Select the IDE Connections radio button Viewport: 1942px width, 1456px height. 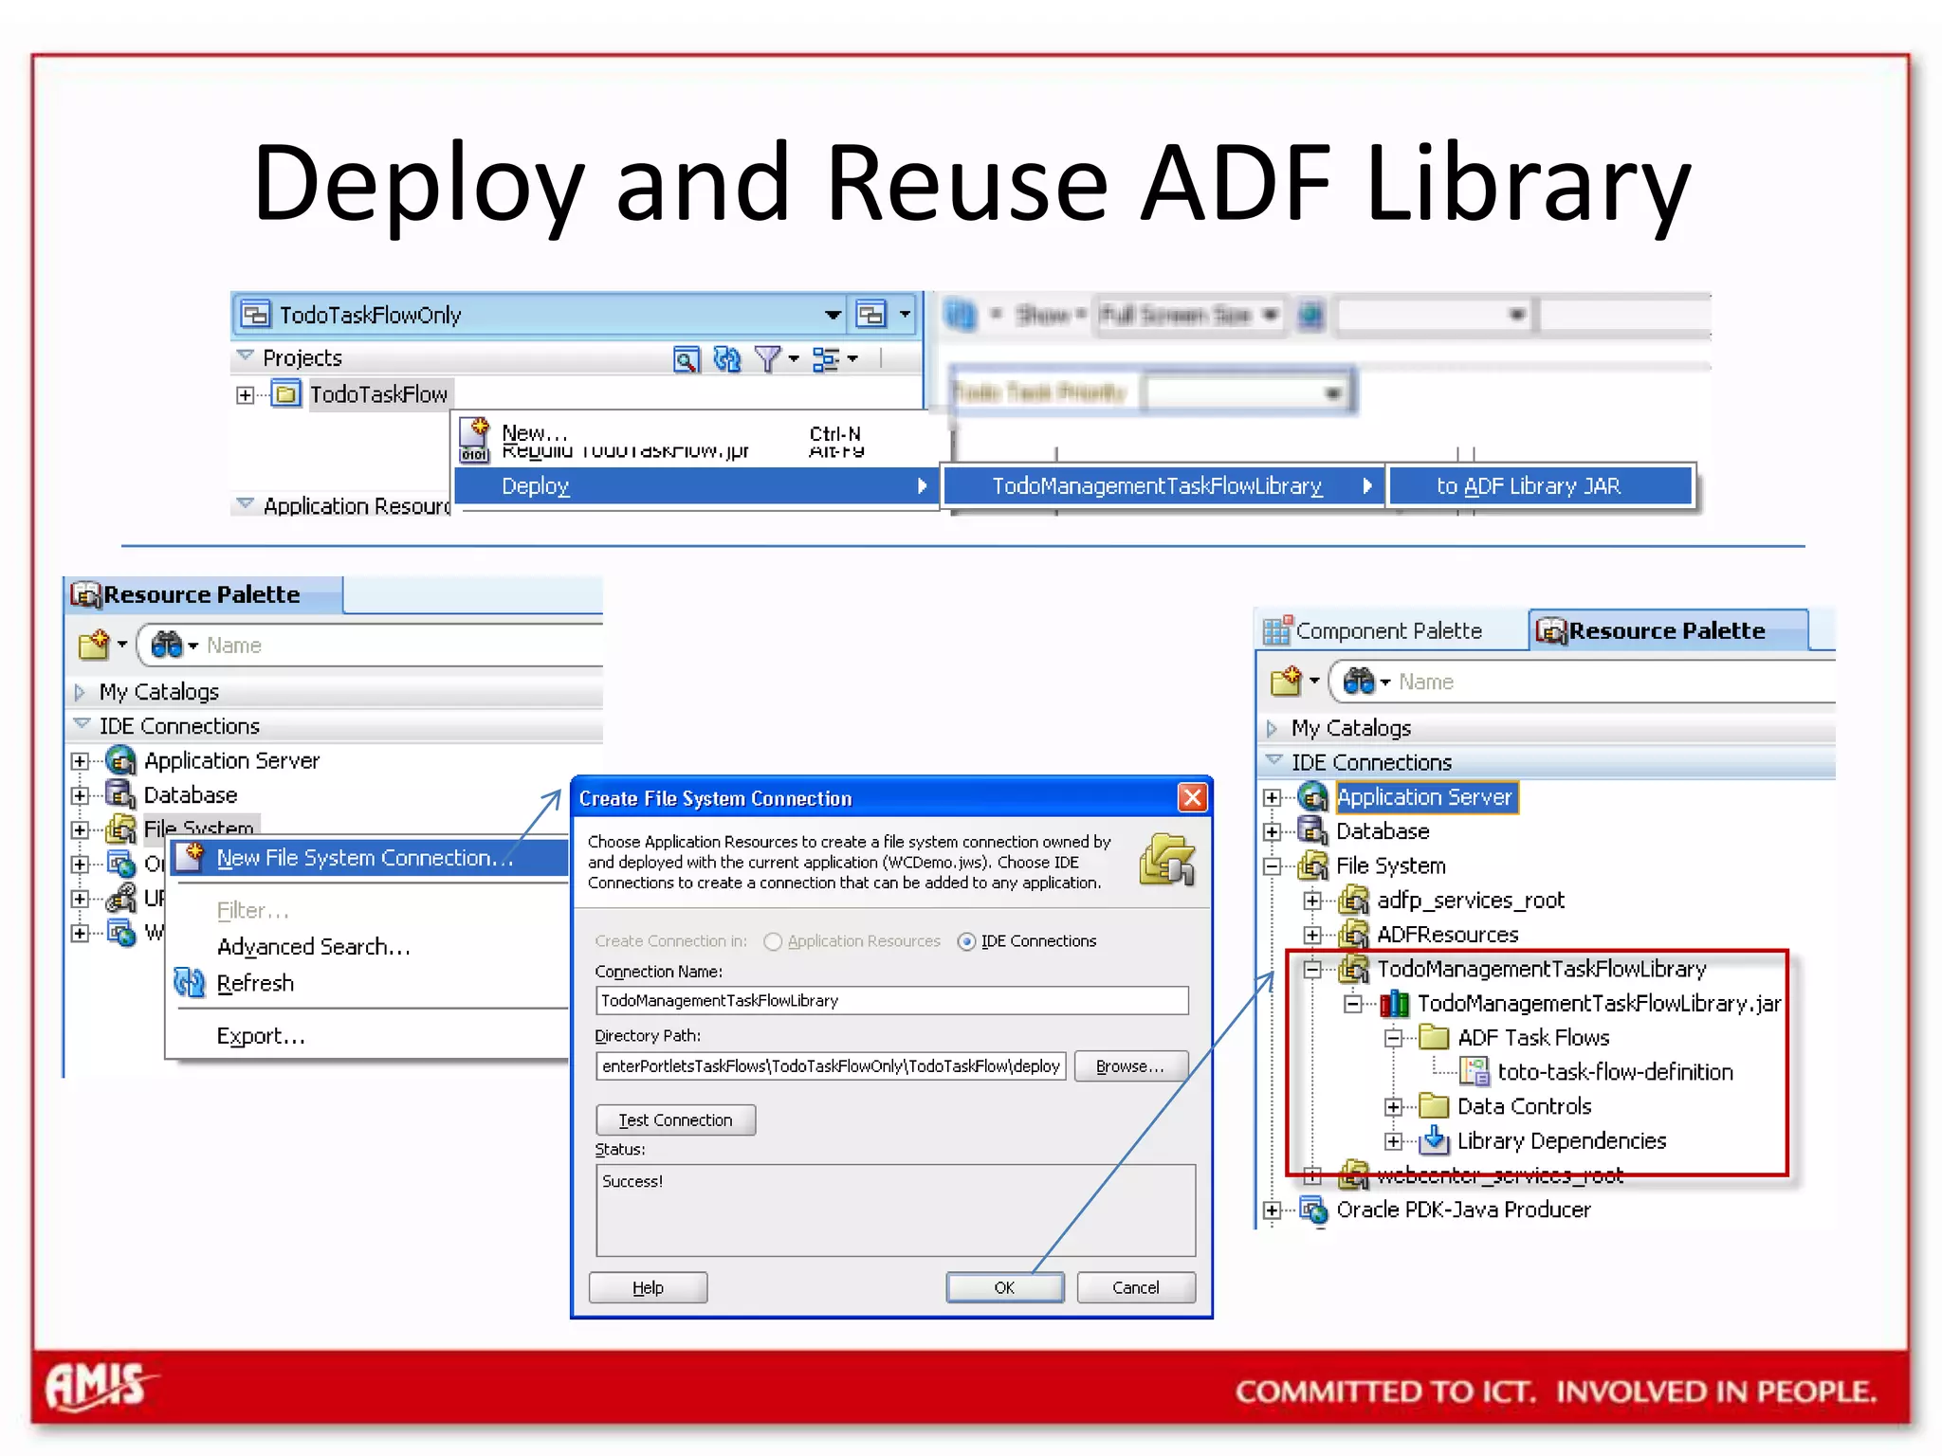click(x=966, y=941)
